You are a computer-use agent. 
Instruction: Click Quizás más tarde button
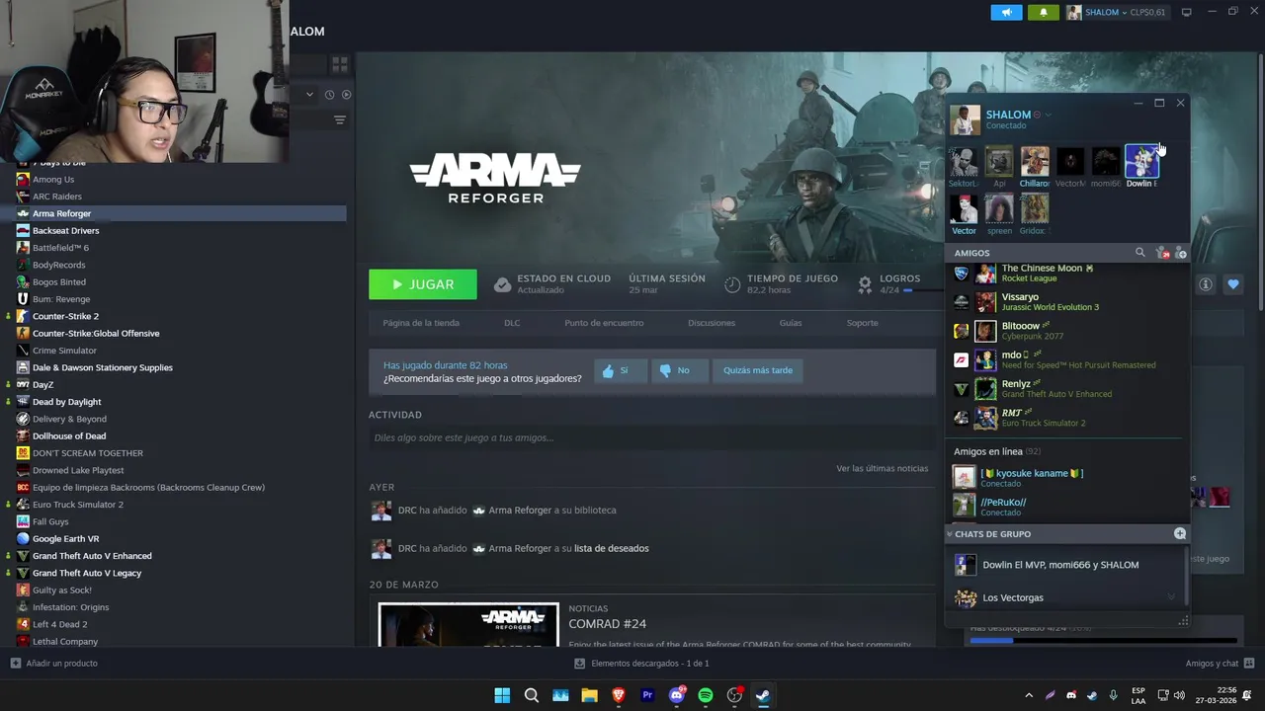click(758, 370)
